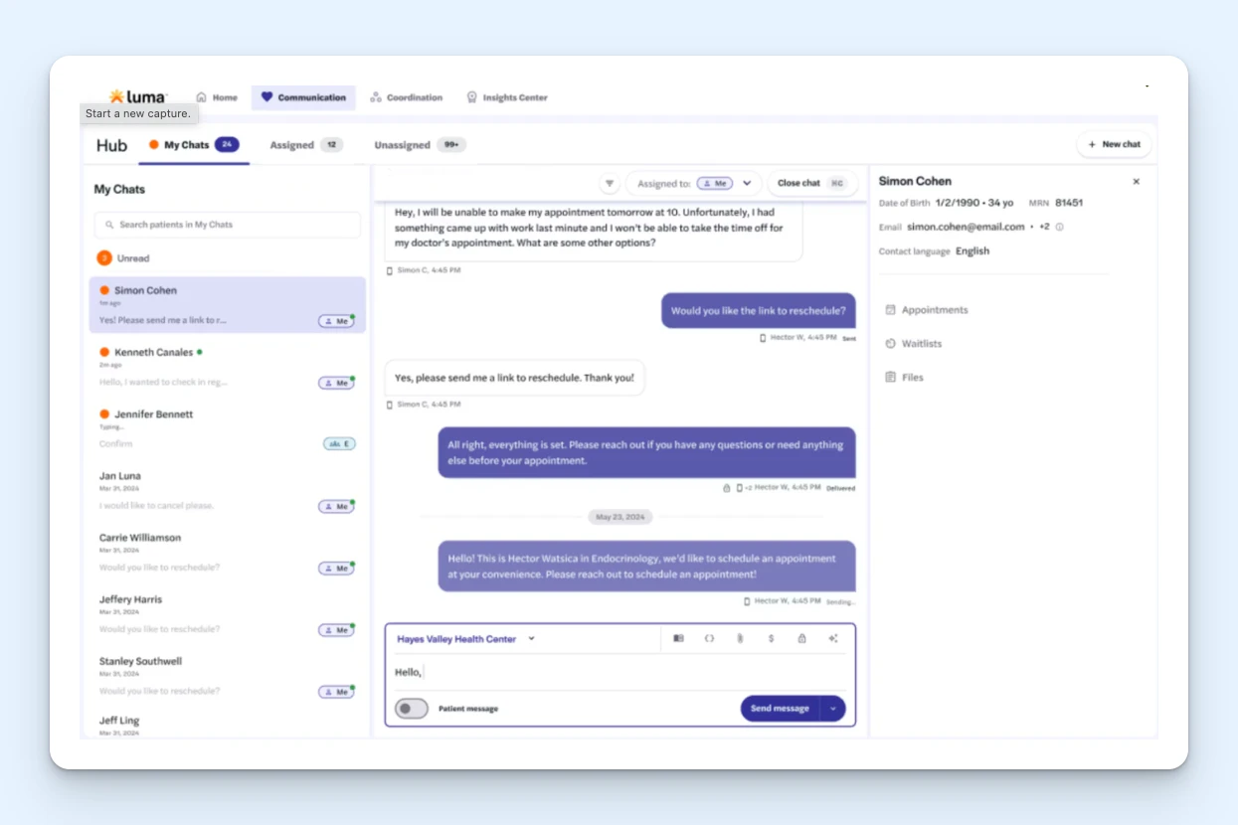The image size is (1238, 825).
Task: Open Jeffery Harris' chat
Action: point(228,613)
